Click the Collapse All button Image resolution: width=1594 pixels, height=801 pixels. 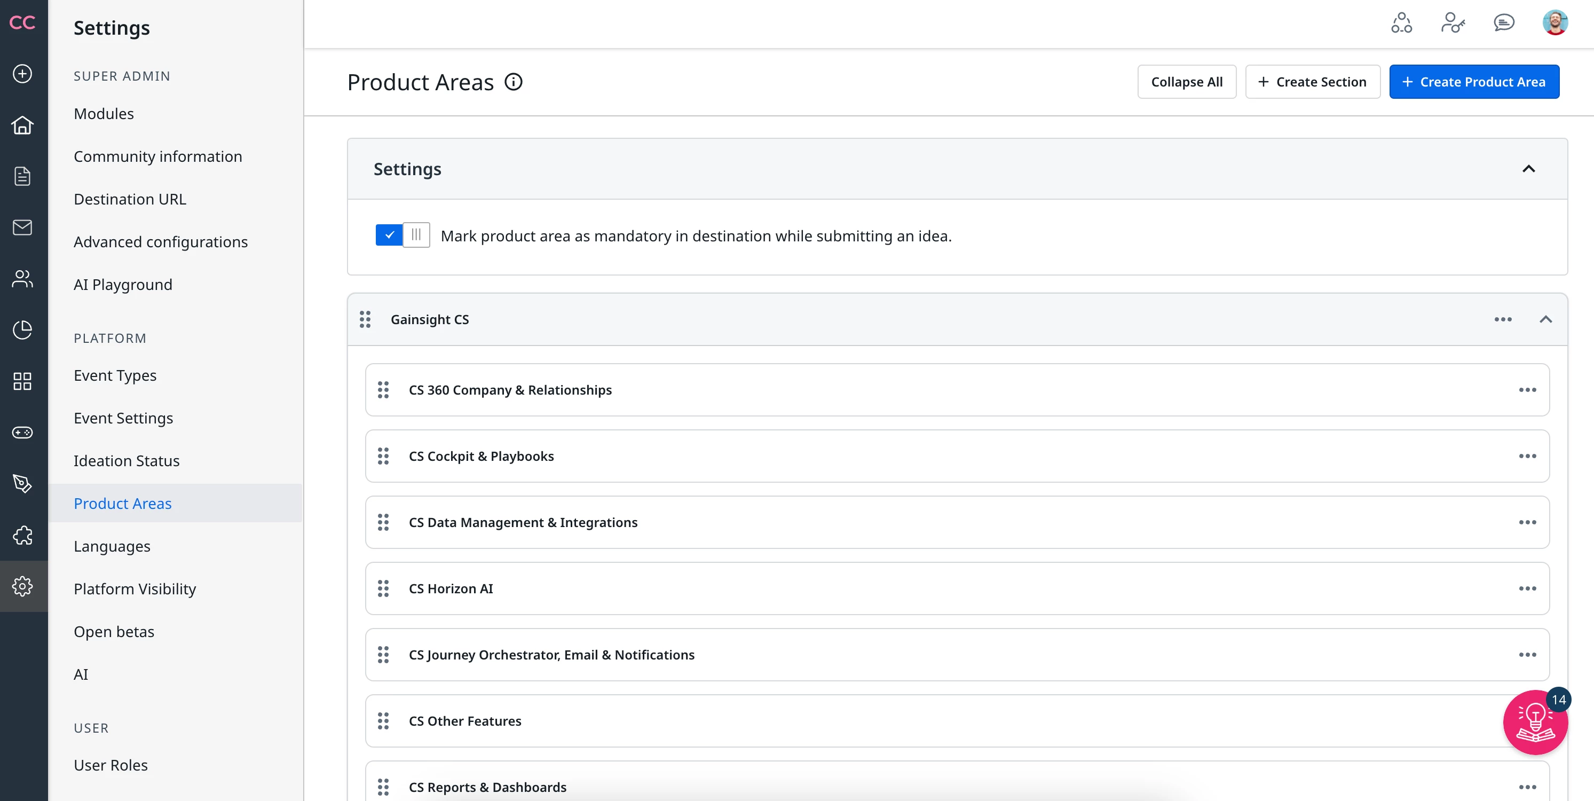pos(1186,82)
